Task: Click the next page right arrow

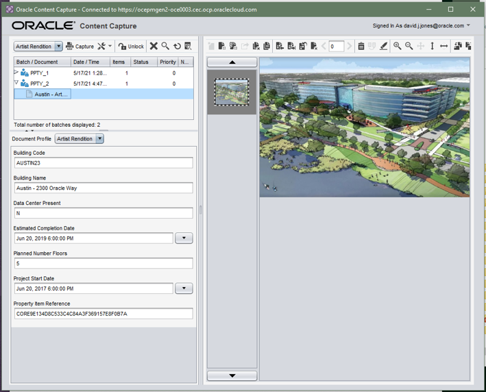Action: click(350, 46)
